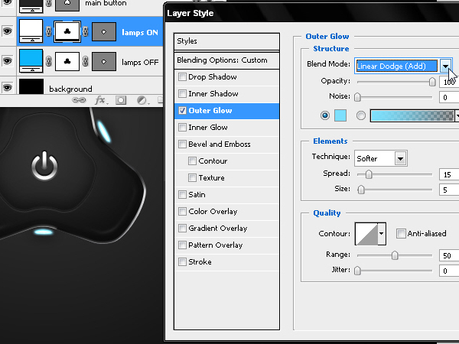This screenshot has width=459, height=344.
Task: Toggle background layer visibility eye
Action: click(8, 87)
